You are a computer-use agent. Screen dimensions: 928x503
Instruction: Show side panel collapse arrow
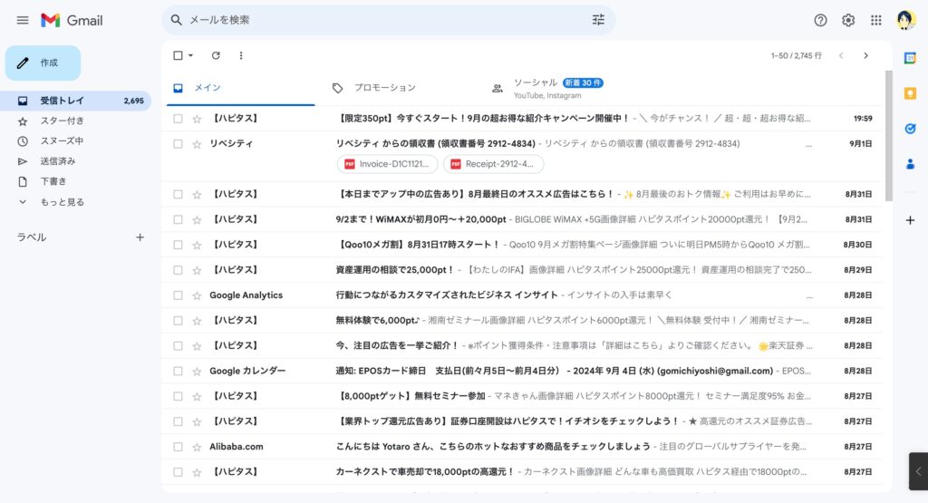(x=918, y=471)
